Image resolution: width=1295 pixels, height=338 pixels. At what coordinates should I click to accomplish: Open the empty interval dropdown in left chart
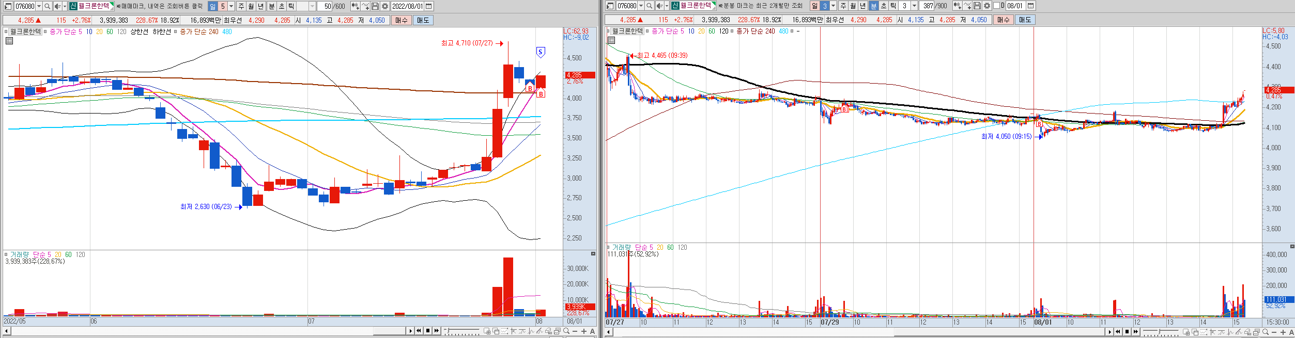click(313, 6)
